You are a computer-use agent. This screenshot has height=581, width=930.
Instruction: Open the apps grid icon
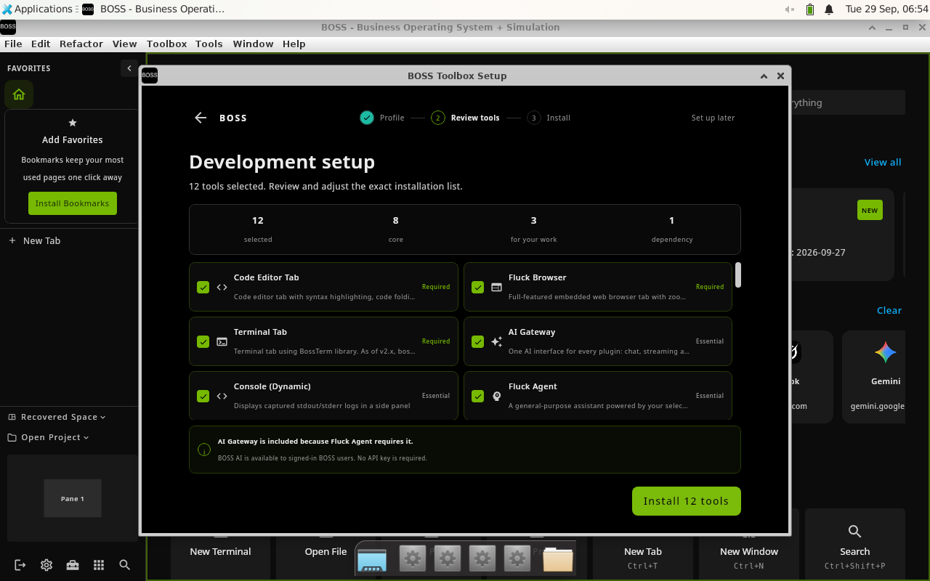click(99, 565)
